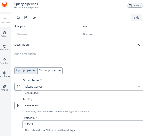Collapse the Description section chevron
Screen dimensions: 146x136
tap(138, 45)
